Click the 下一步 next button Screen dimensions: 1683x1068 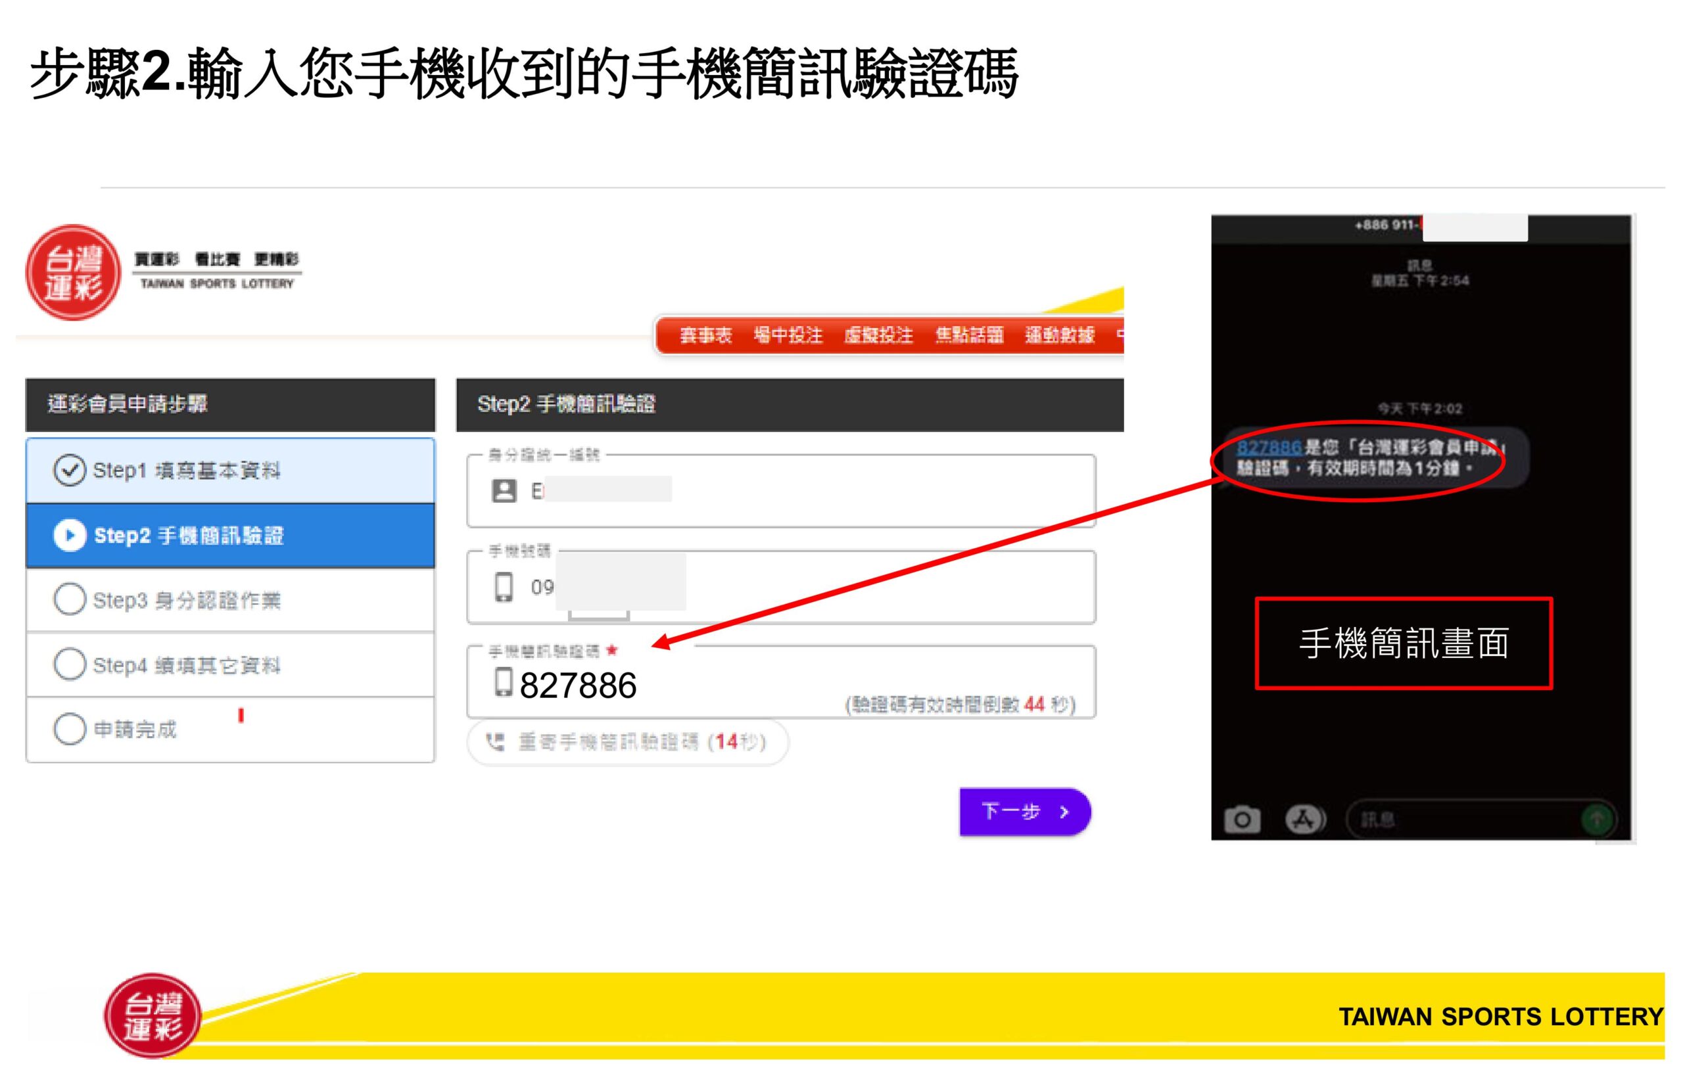click(x=1025, y=811)
